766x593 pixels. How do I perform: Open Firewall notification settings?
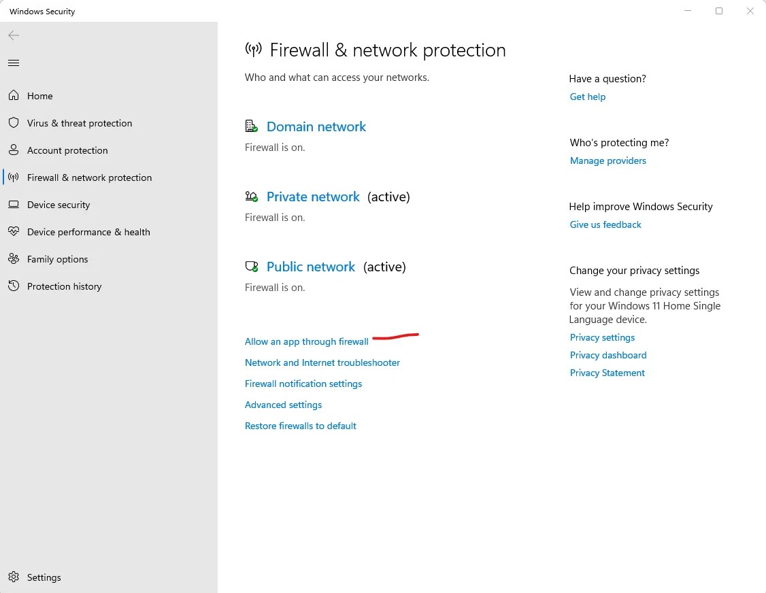303,384
